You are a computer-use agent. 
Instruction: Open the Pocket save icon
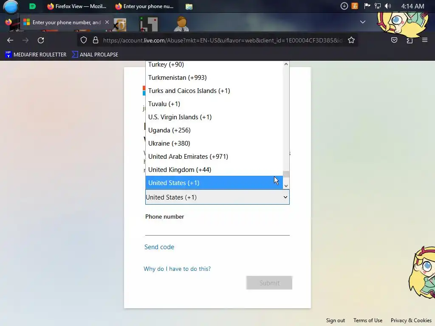click(x=394, y=40)
